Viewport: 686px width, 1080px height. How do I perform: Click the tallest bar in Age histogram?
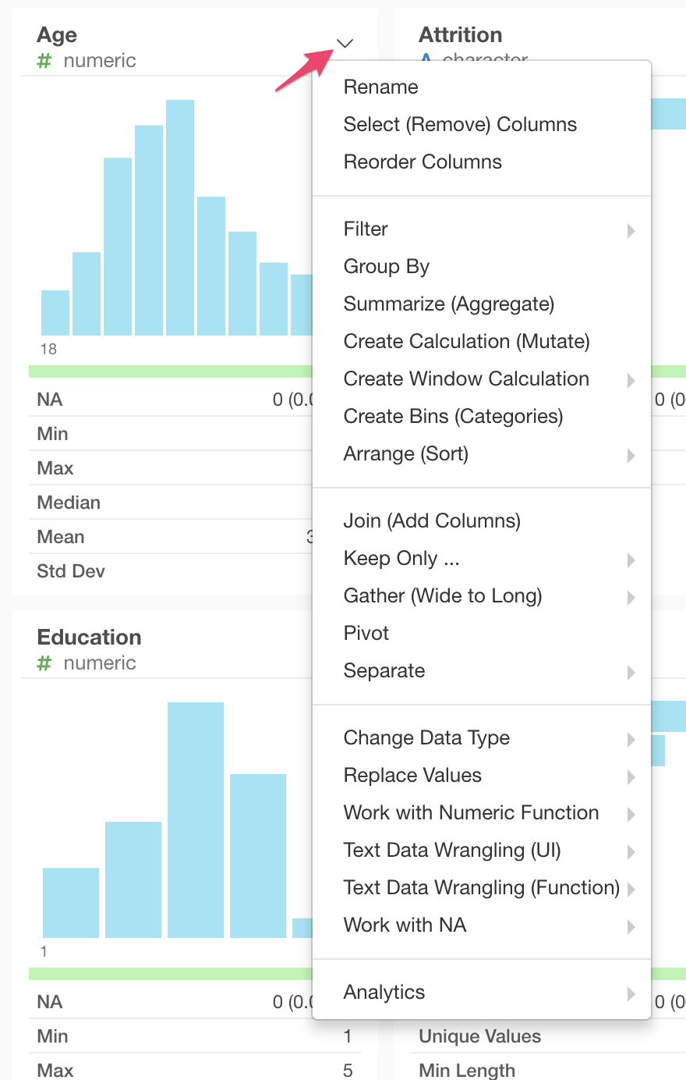(180, 218)
